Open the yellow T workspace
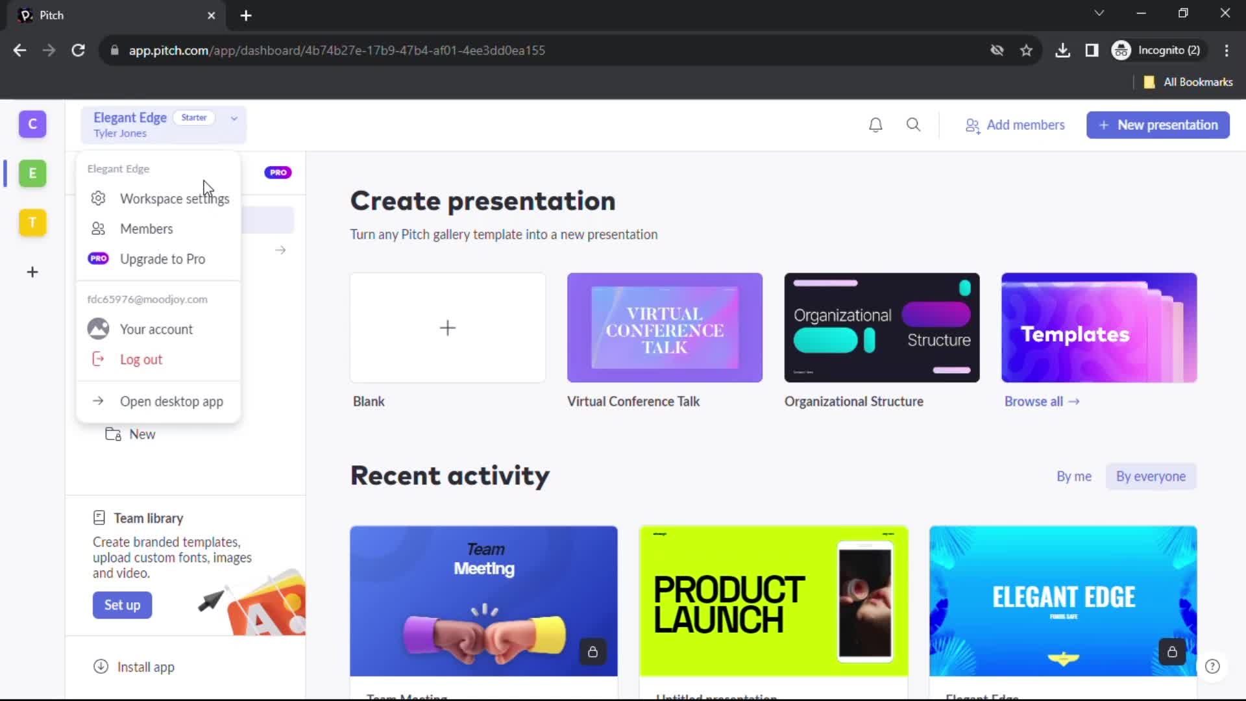This screenshot has height=701, width=1246. (32, 223)
